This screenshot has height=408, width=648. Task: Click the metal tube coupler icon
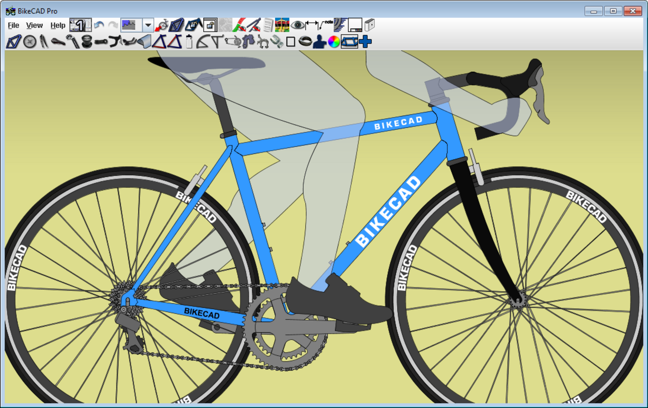click(276, 42)
